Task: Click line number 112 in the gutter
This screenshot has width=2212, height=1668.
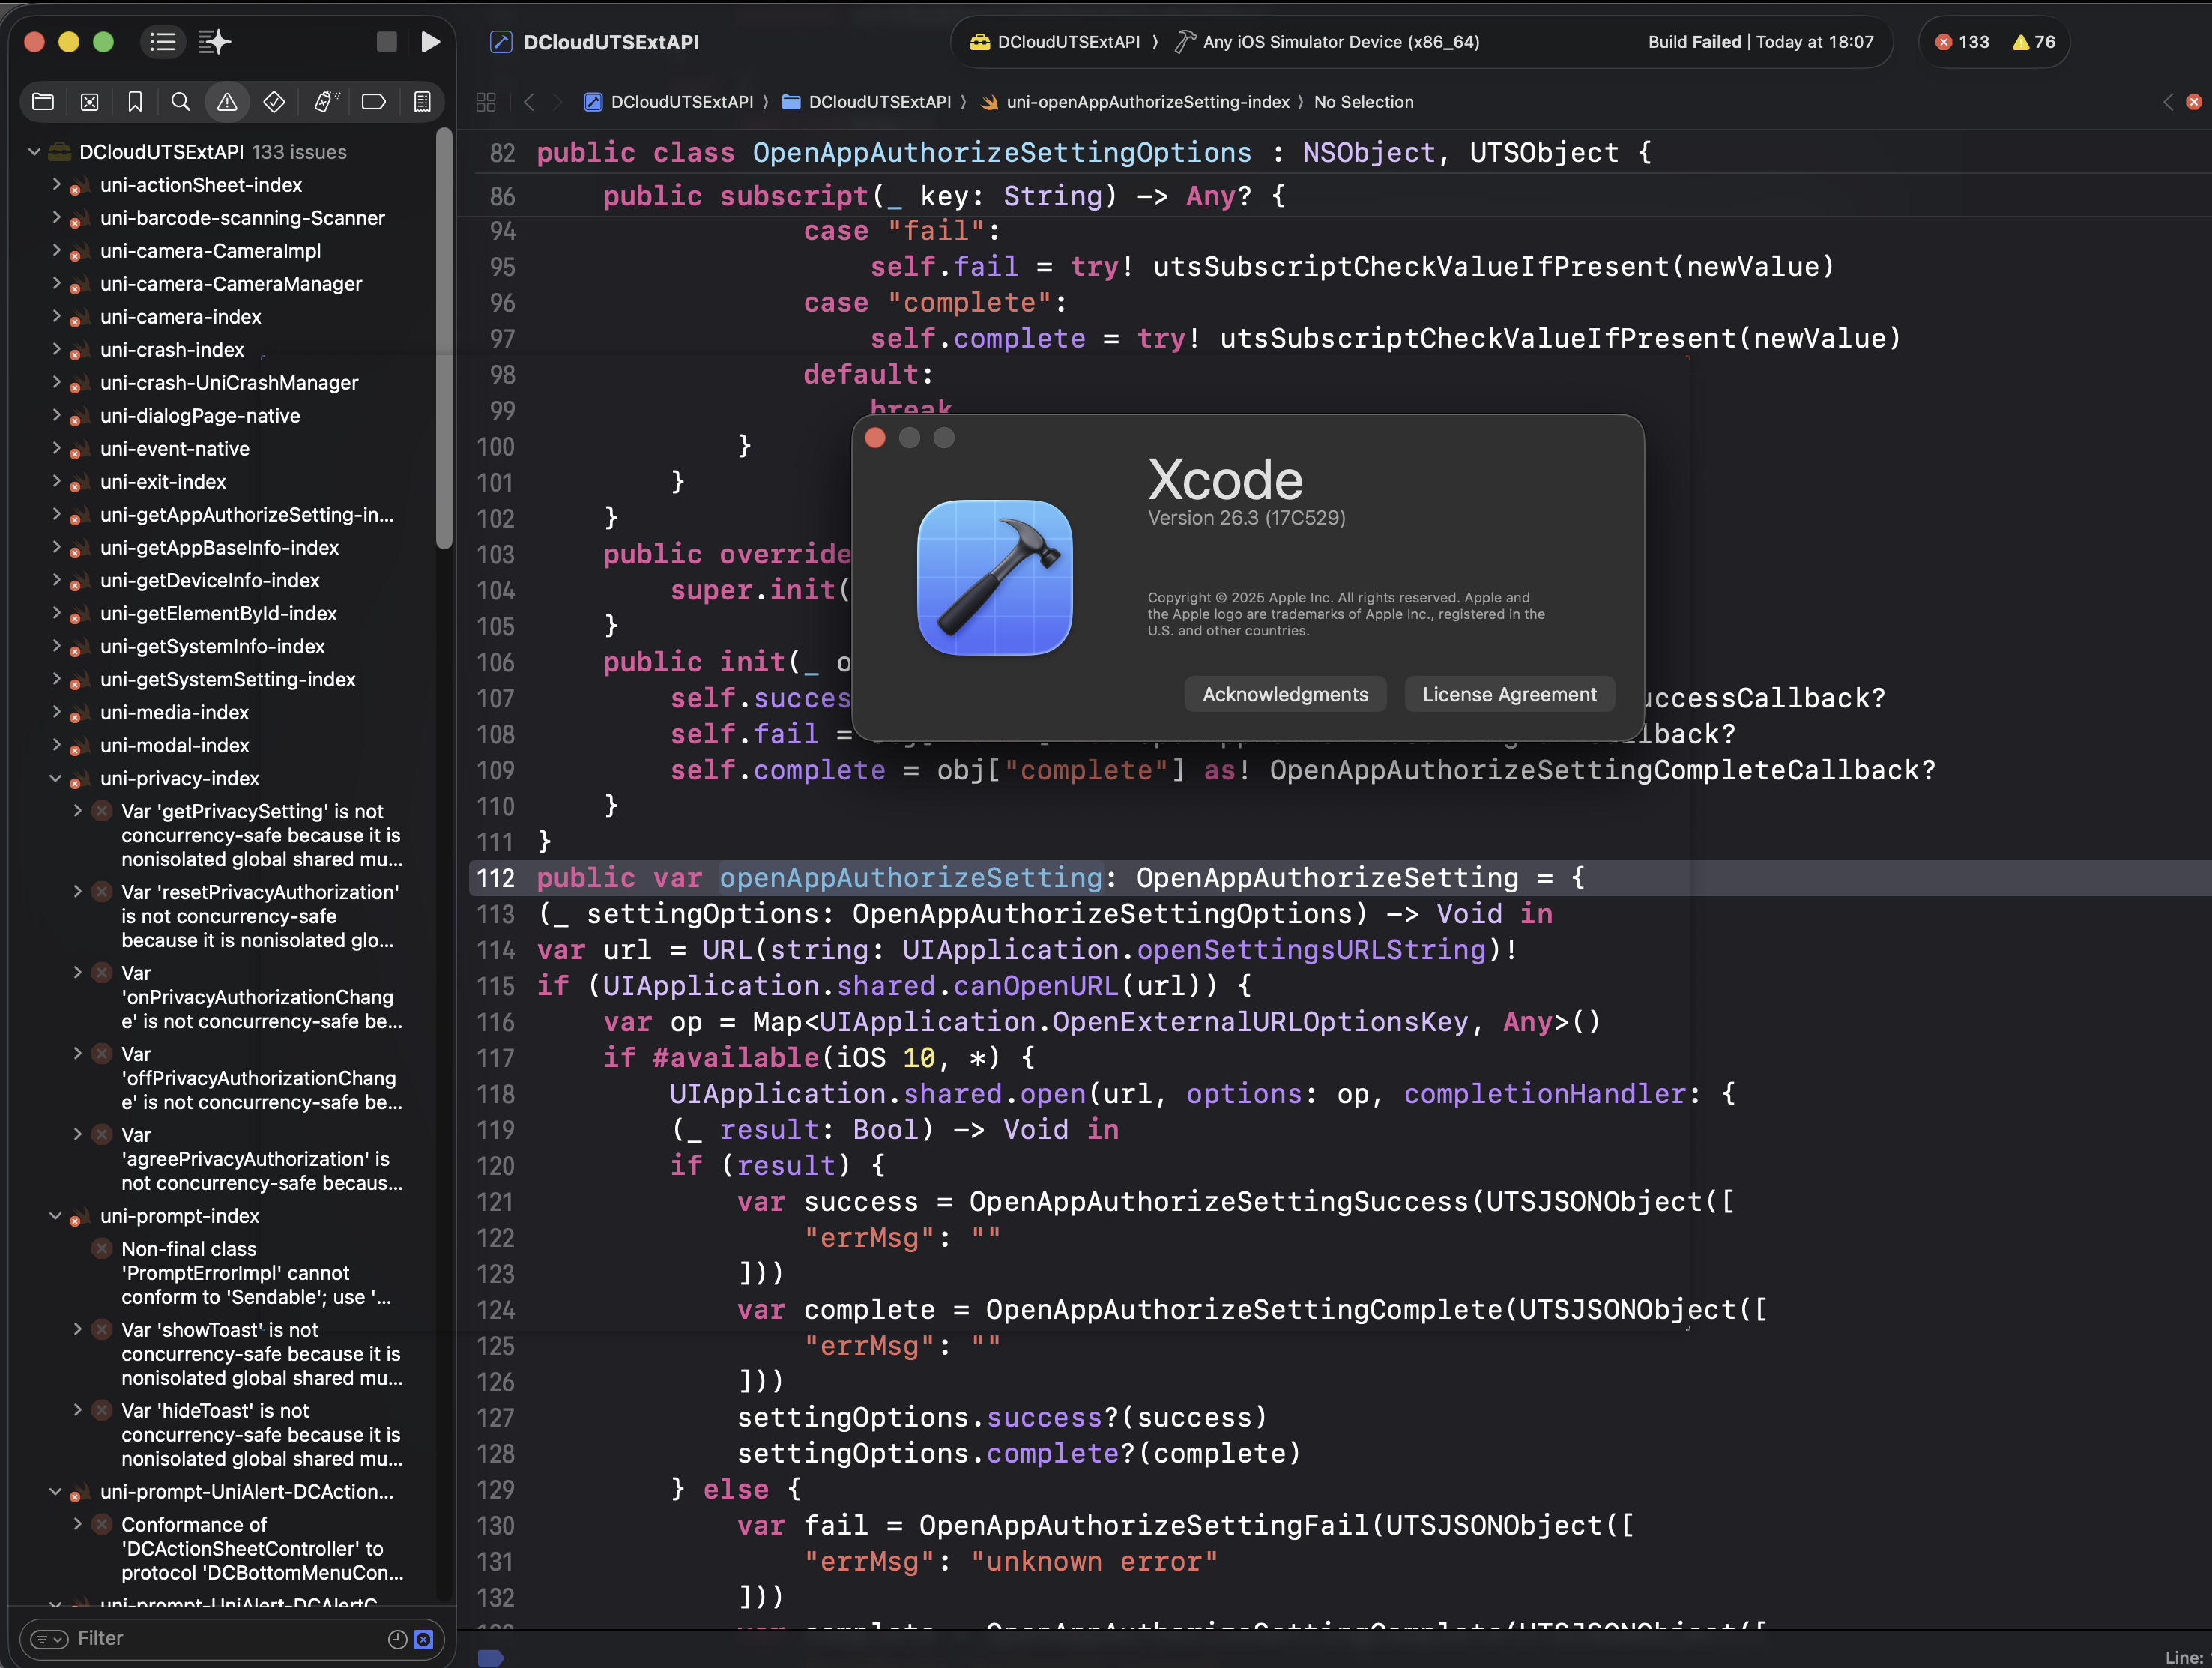Action: point(495,878)
